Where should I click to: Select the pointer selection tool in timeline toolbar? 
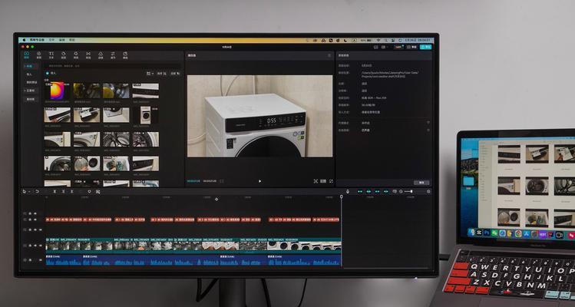25,191
